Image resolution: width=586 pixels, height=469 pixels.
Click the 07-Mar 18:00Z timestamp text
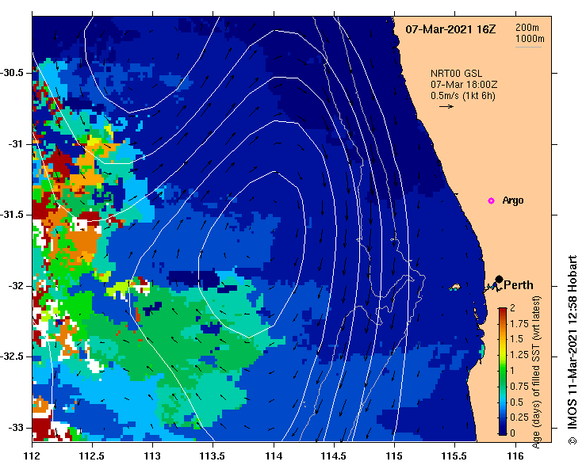point(464,85)
